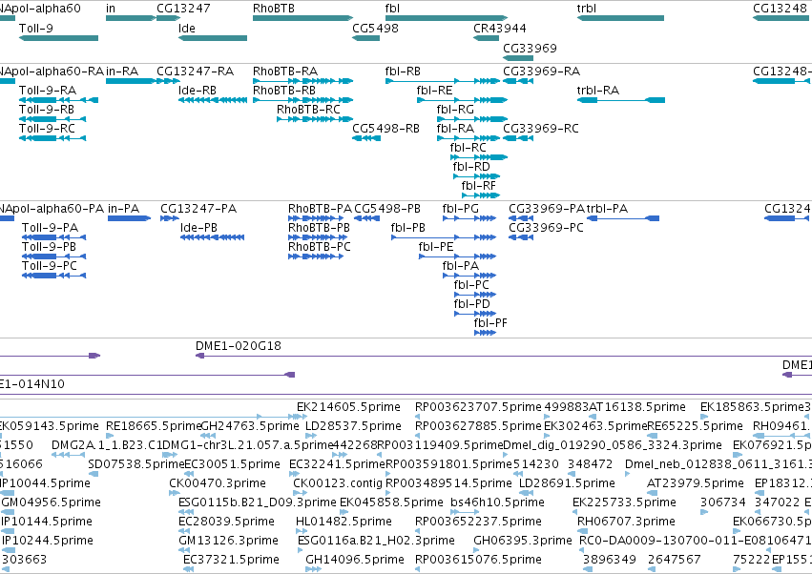Click protein CG5498-PB
This screenshot has width=812, height=574.
[366, 218]
